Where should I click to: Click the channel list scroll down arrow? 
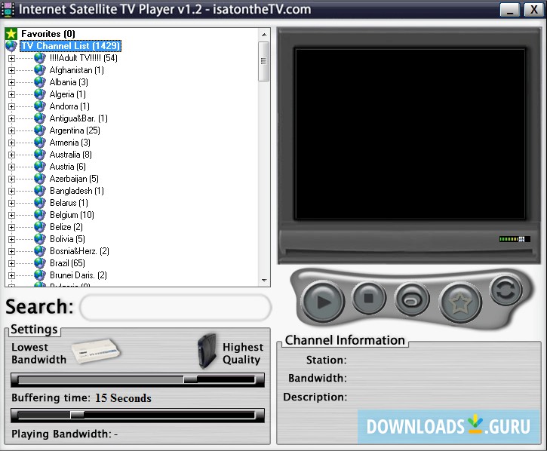click(264, 280)
